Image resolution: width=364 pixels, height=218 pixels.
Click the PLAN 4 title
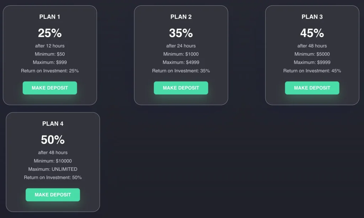pos(53,124)
